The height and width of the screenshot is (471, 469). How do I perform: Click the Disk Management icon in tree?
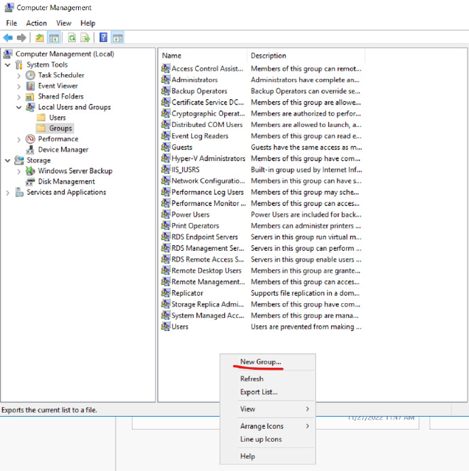click(30, 181)
